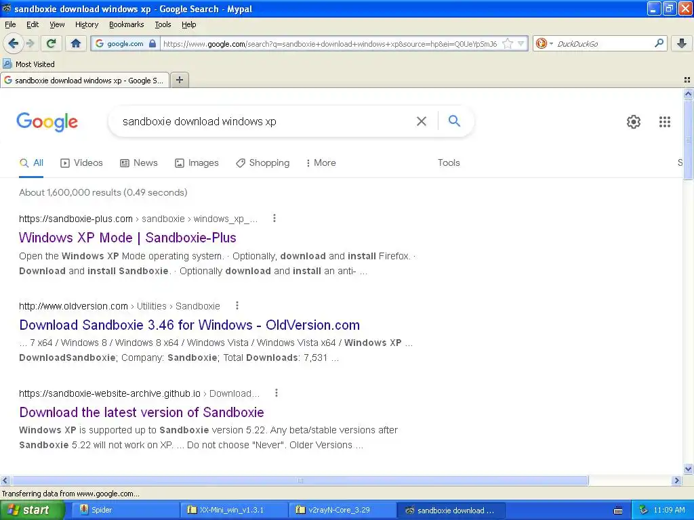Screen dimensions: 694x520
Task: Click the vertical scrollbar up arrow
Action: [688, 93]
